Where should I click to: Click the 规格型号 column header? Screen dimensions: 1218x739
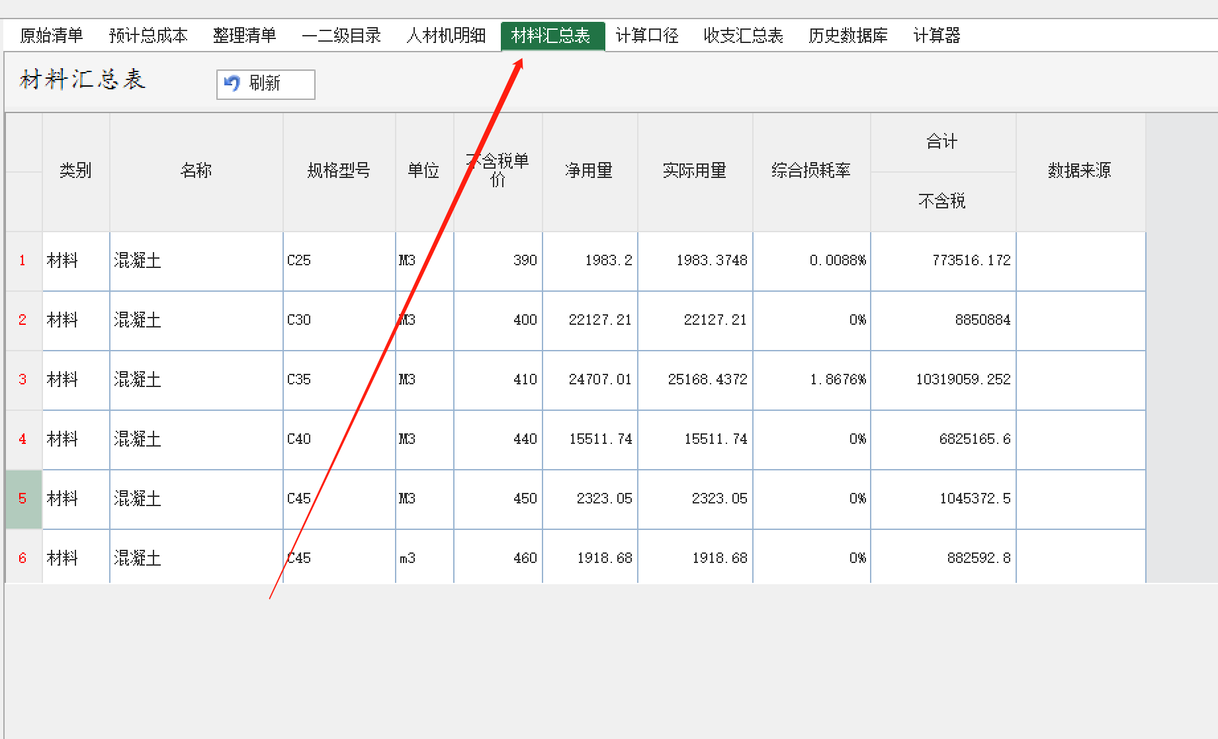pos(339,171)
